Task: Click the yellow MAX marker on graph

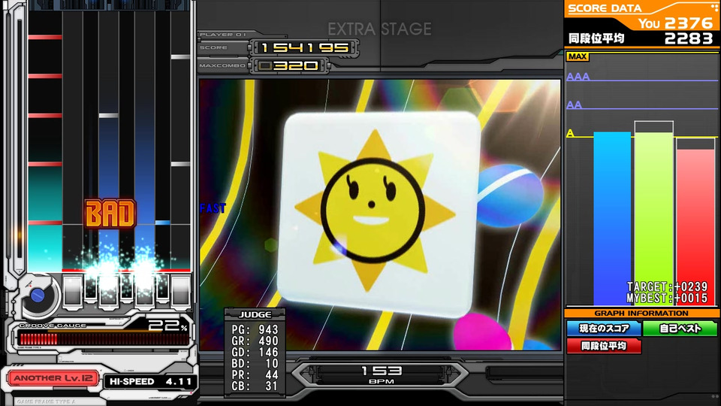Action: coord(578,56)
